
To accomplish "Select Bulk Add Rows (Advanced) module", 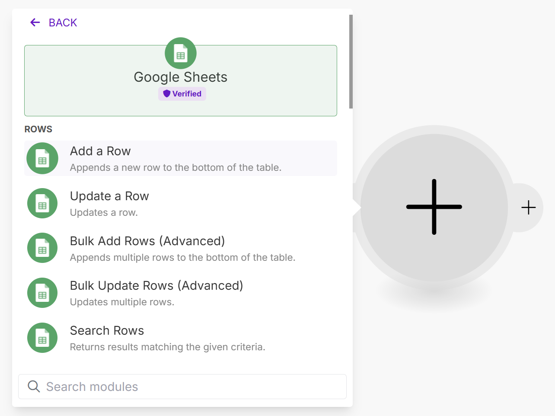I will [181, 248].
